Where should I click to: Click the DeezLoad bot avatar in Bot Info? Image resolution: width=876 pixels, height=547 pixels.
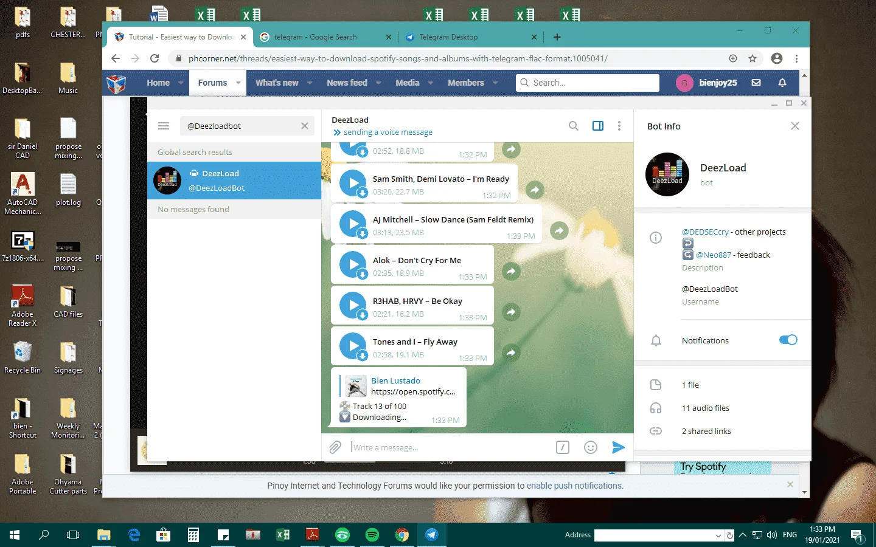pos(667,174)
